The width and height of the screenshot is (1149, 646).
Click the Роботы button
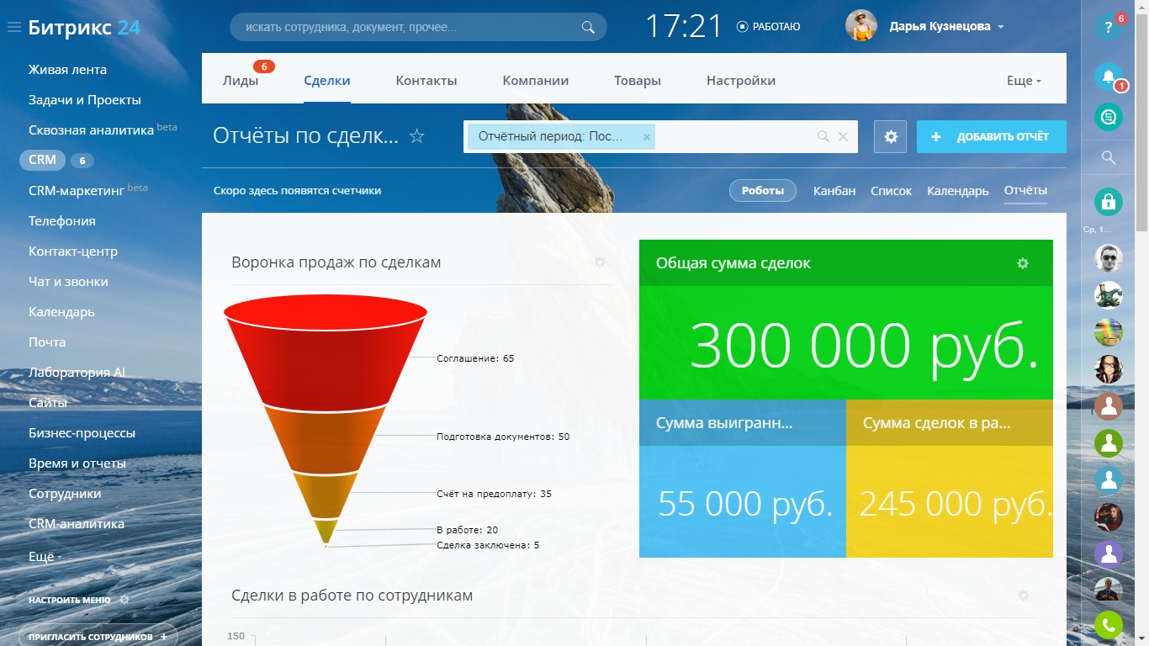point(762,191)
